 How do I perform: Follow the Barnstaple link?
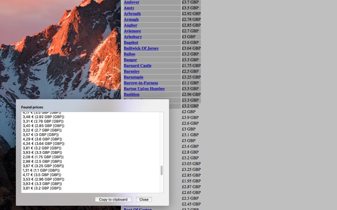click(134, 77)
